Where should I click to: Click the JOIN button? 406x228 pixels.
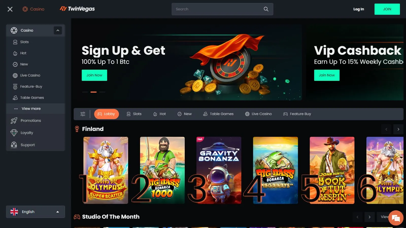tap(387, 9)
